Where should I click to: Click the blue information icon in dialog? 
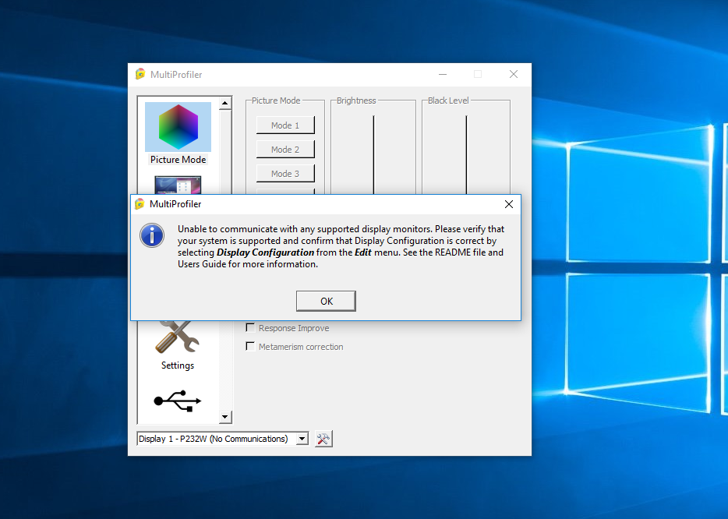pos(152,235)
